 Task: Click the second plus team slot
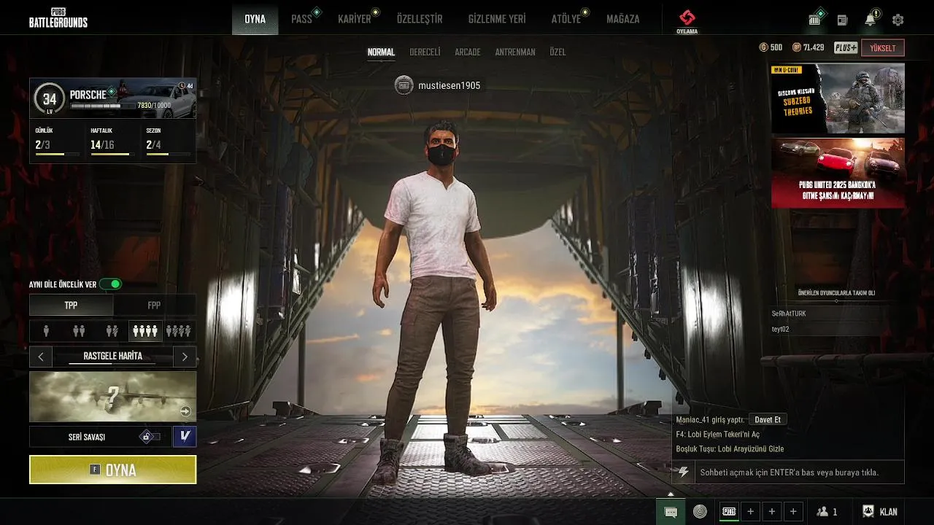772,511
